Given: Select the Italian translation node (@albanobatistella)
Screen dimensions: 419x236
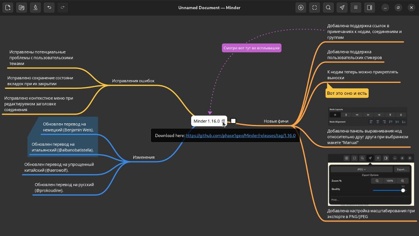Looking at the screenshot, I should 62,147.
